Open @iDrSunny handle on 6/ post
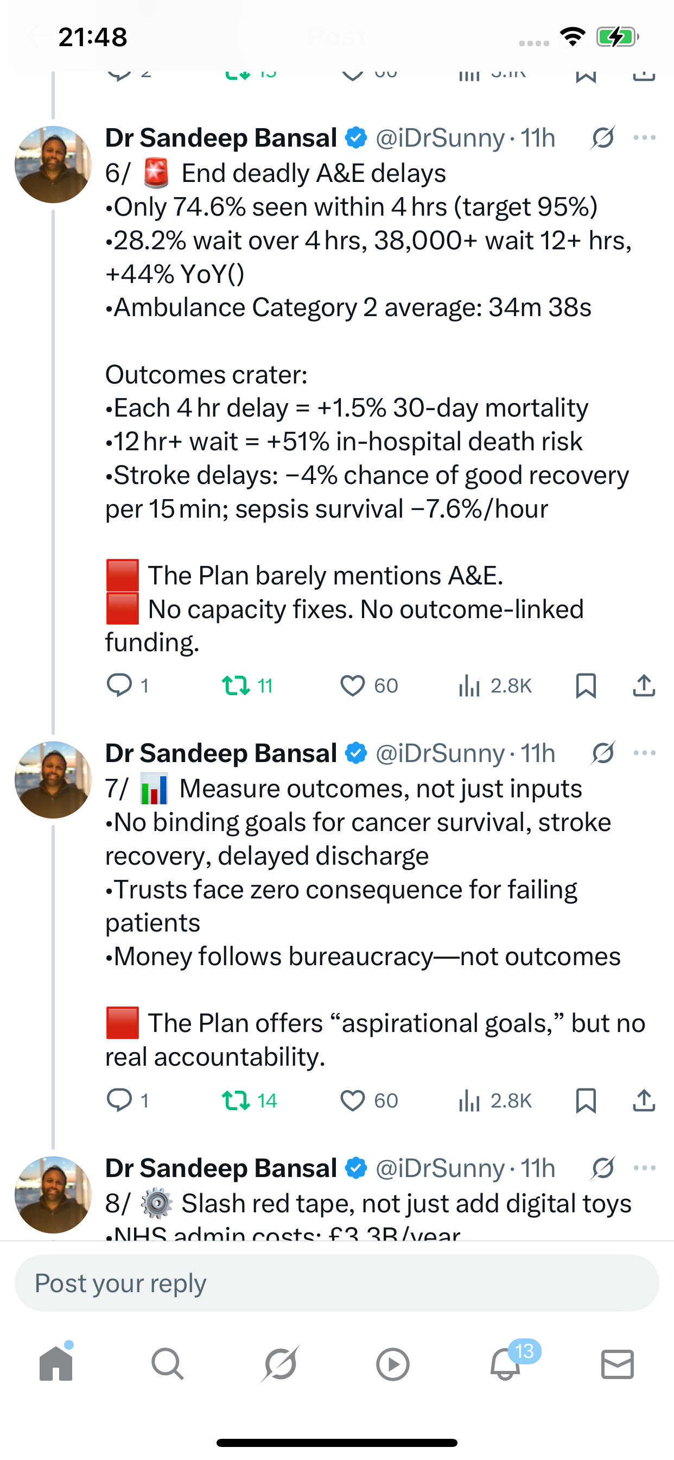This screenshot has width=674, height=1460. (440, 139)
